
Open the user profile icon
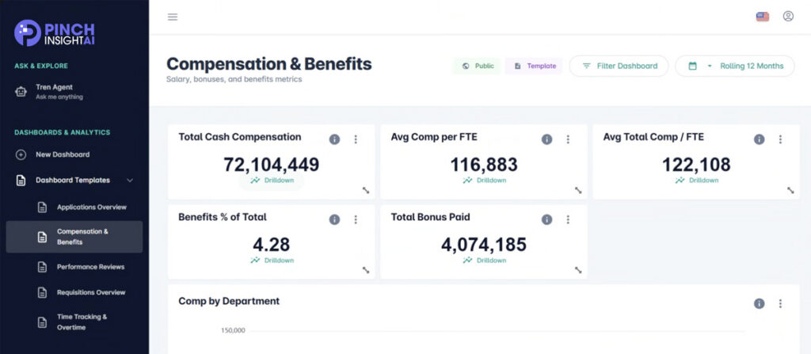pyautogui.click(x=788, y=16)
